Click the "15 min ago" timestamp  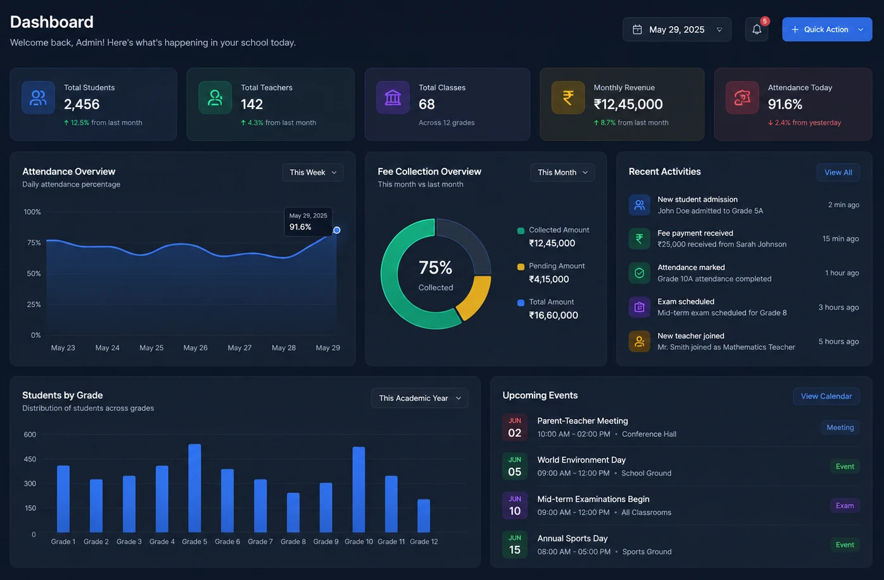[840, 239]
